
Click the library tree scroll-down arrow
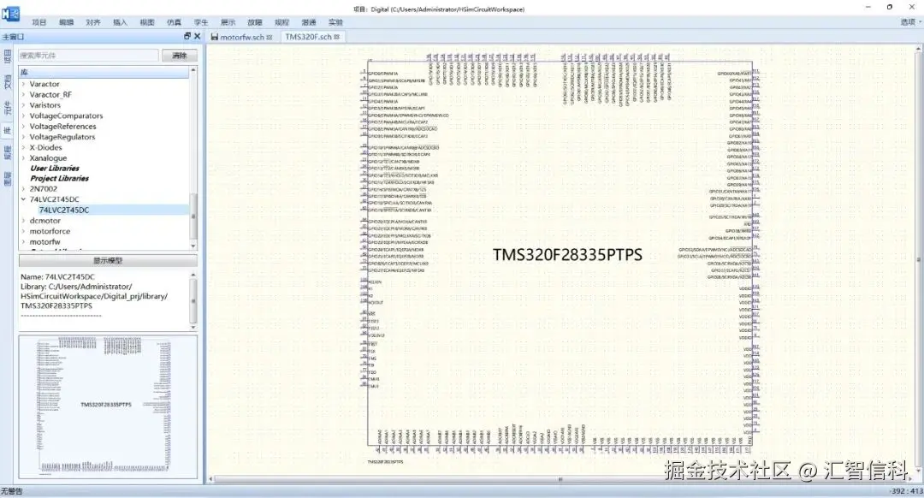[x=193, y=246]
